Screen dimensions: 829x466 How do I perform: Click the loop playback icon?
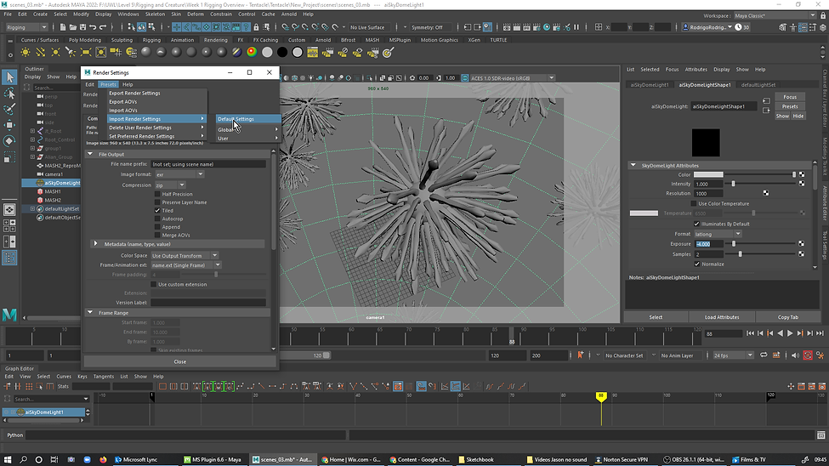[764, 355]
